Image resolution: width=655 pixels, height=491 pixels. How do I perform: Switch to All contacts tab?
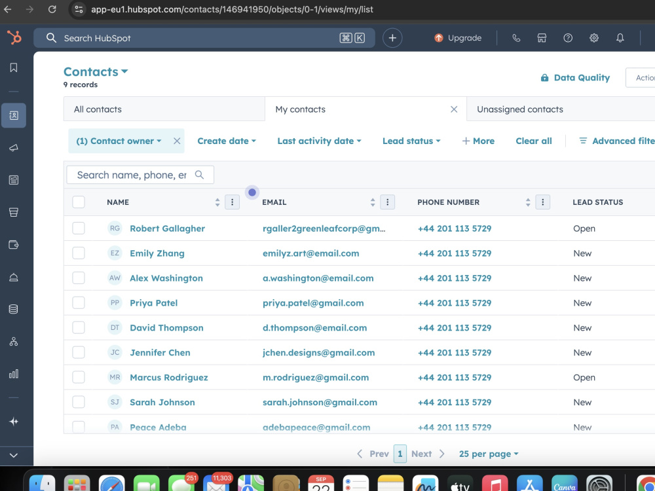tap(164, 109)
